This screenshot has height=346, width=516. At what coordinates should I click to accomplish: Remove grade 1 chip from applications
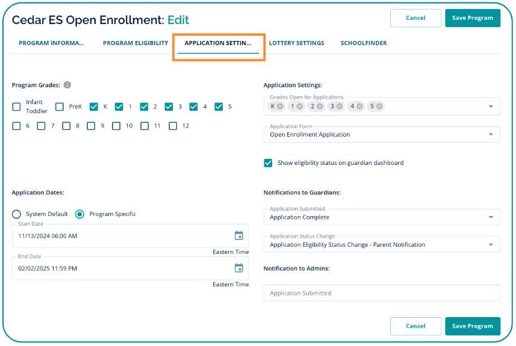tap(300, 107)
